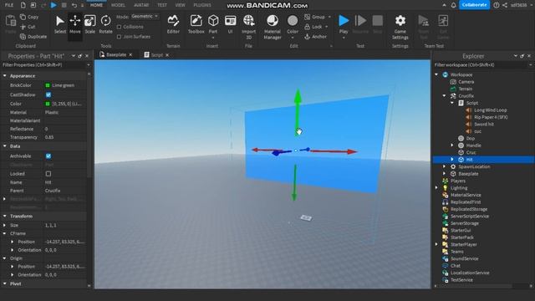The width and height of the screenshot is (535, 301).
Task: Select the Handle item in Explorer
Action: coord(474,145)
